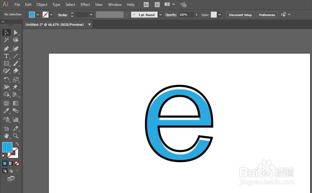Select the Rectangle tool
Image resolution: width=312 pixels, height=193 pixels.
click(6, 63)
